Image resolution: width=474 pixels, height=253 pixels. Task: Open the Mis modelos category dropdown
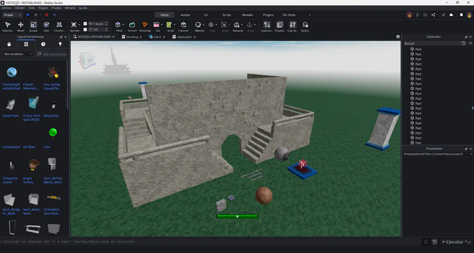18,54
